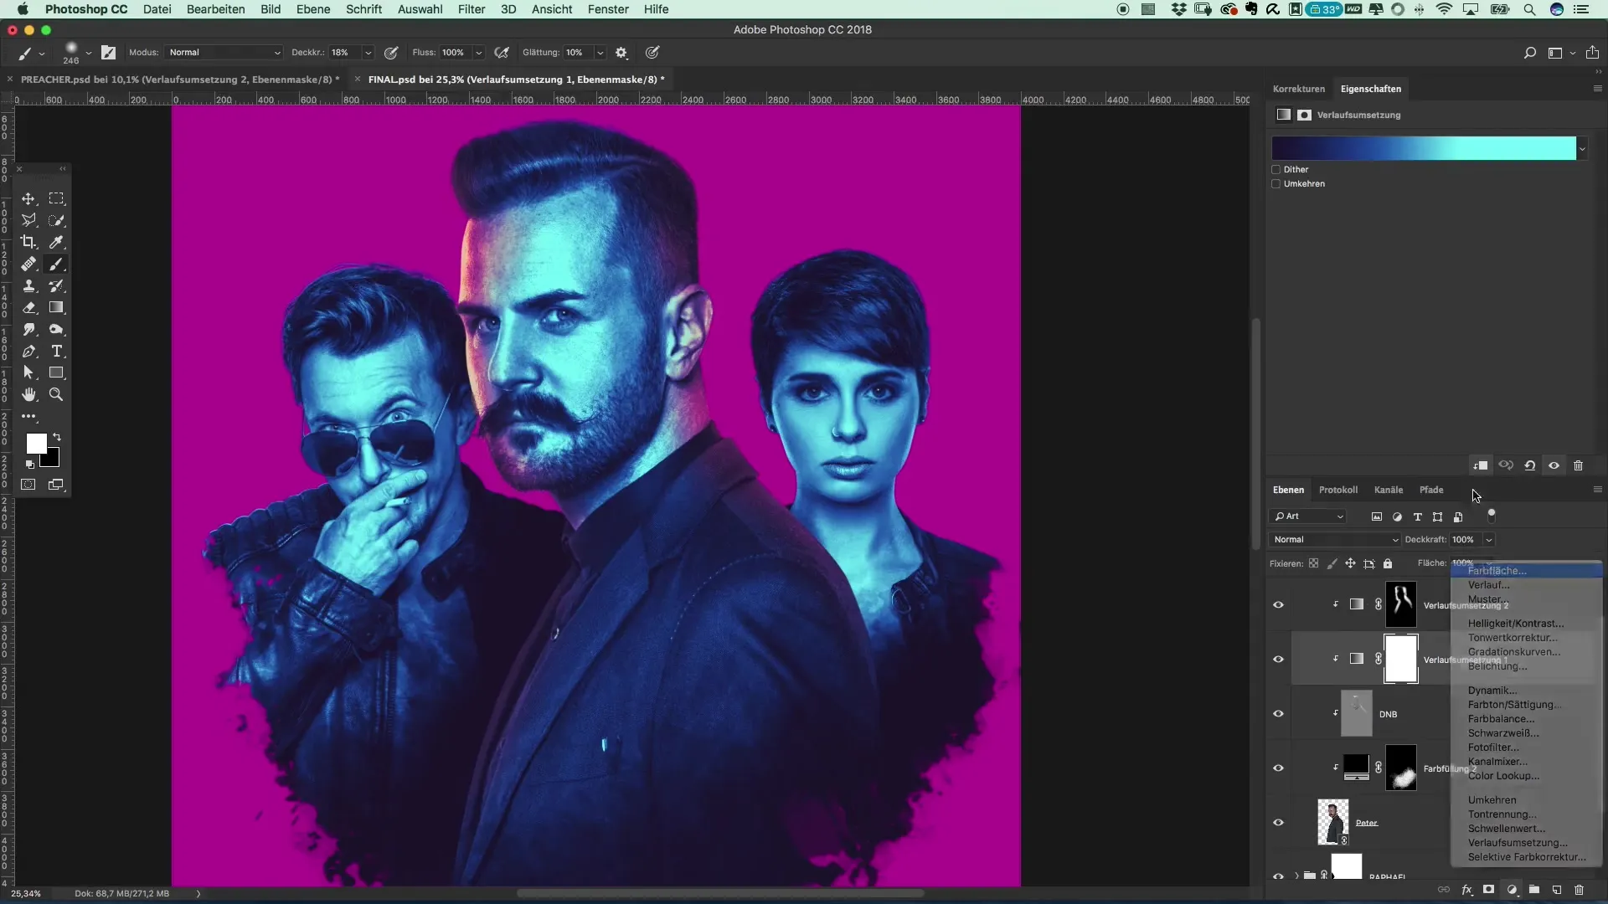
Task: Open gradient picker dropdown arrow
Action: pyautogui.click(x=1582, y=149)
